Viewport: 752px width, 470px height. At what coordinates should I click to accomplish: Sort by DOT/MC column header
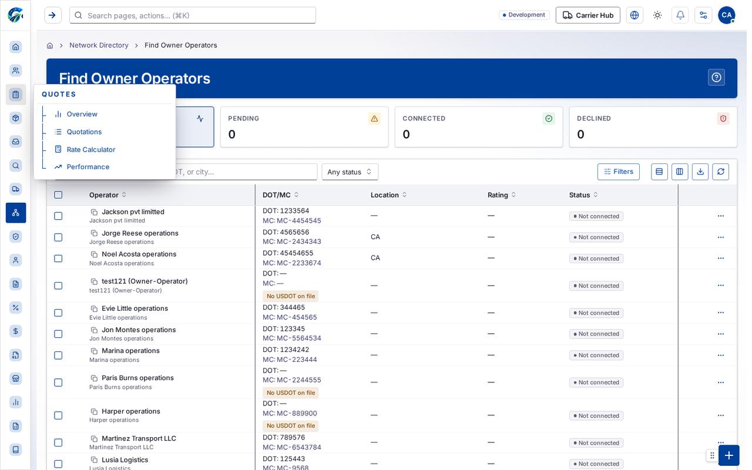coord(281,195)
